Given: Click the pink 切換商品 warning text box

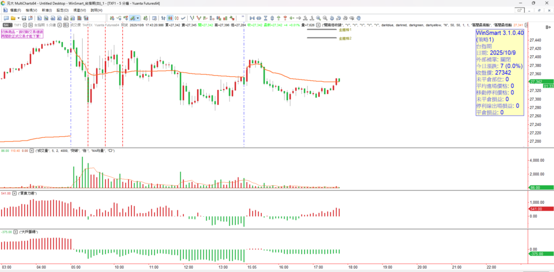Looking at the screenshot, I should click(22, 34).
